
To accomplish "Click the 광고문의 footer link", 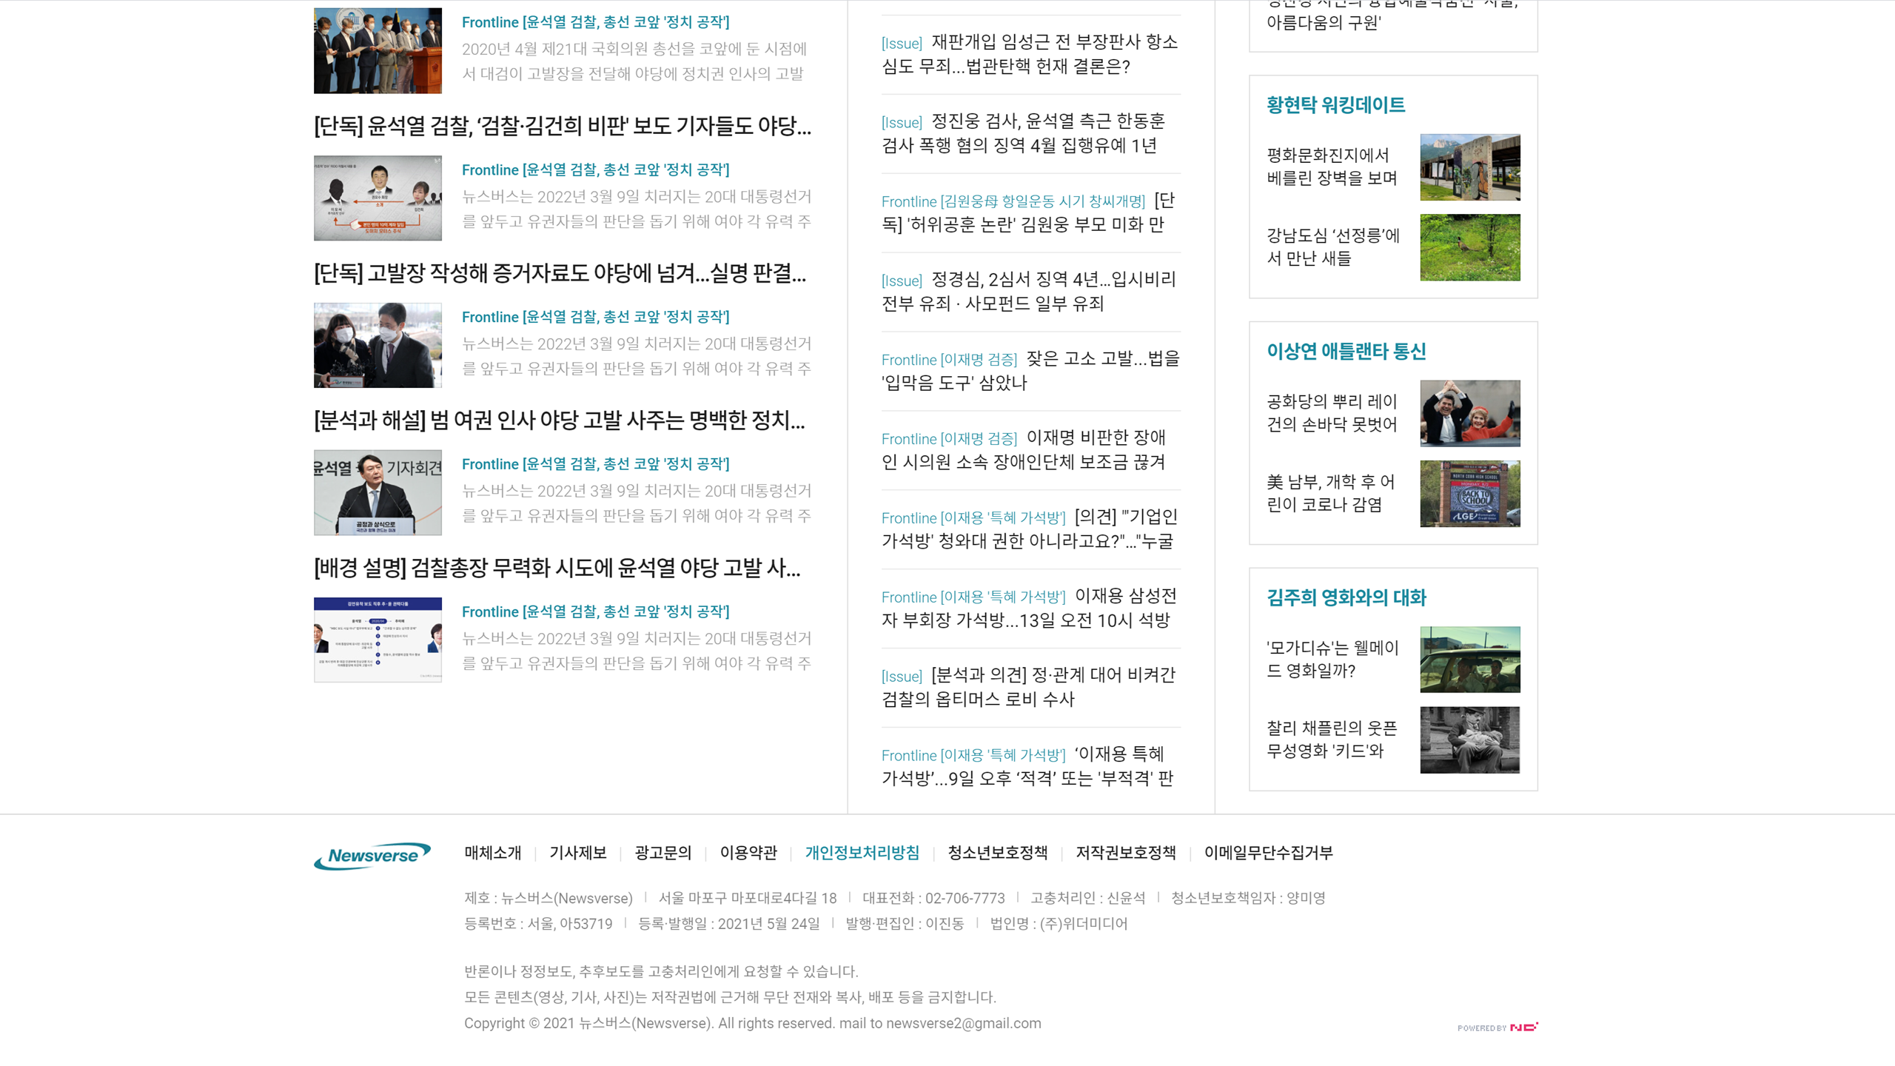I will [663, 853].
